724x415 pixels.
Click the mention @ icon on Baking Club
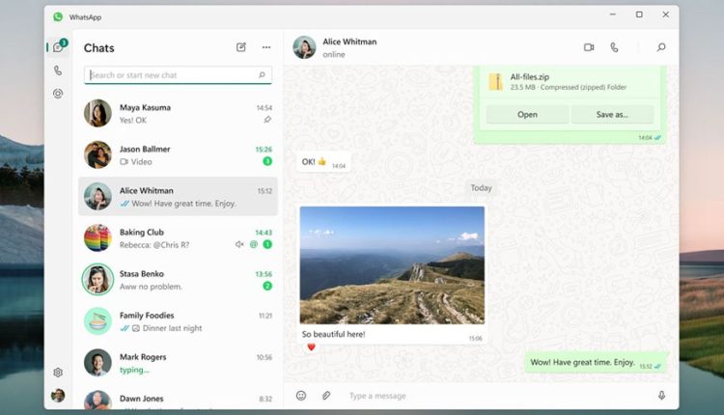coord(254,245)
